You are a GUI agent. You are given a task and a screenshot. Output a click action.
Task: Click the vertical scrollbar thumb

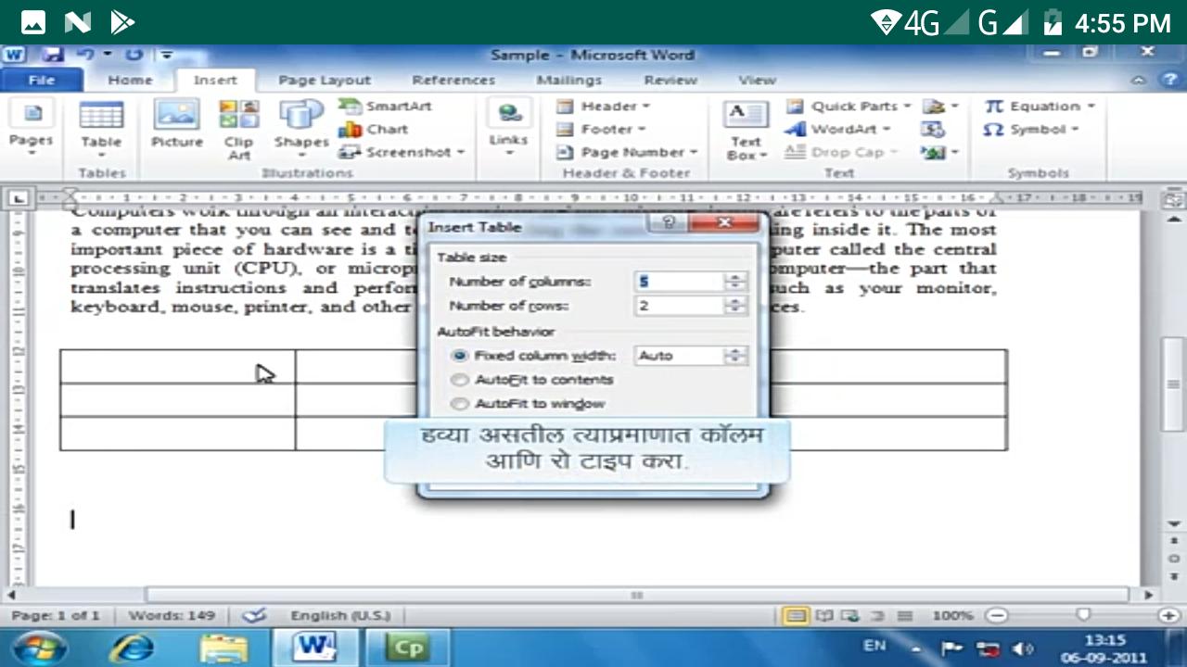click(1173, 383)
